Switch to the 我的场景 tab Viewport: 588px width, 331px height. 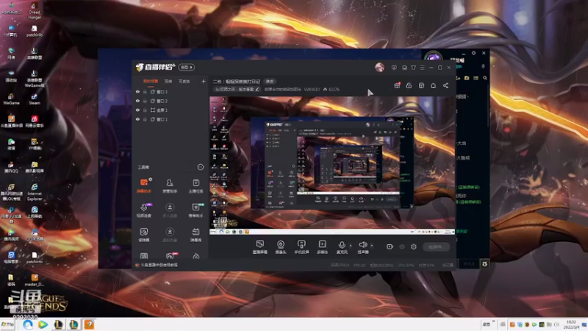pyautogui.click(x=151, y=81)
